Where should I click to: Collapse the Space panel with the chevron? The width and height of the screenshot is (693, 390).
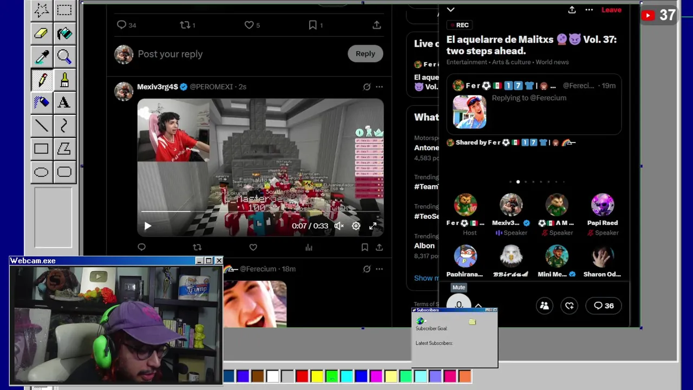450,9
